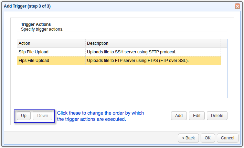Viewport: 244px width, 148px height.
Task: Click the blank header cell at right
Action: (224, 43)
